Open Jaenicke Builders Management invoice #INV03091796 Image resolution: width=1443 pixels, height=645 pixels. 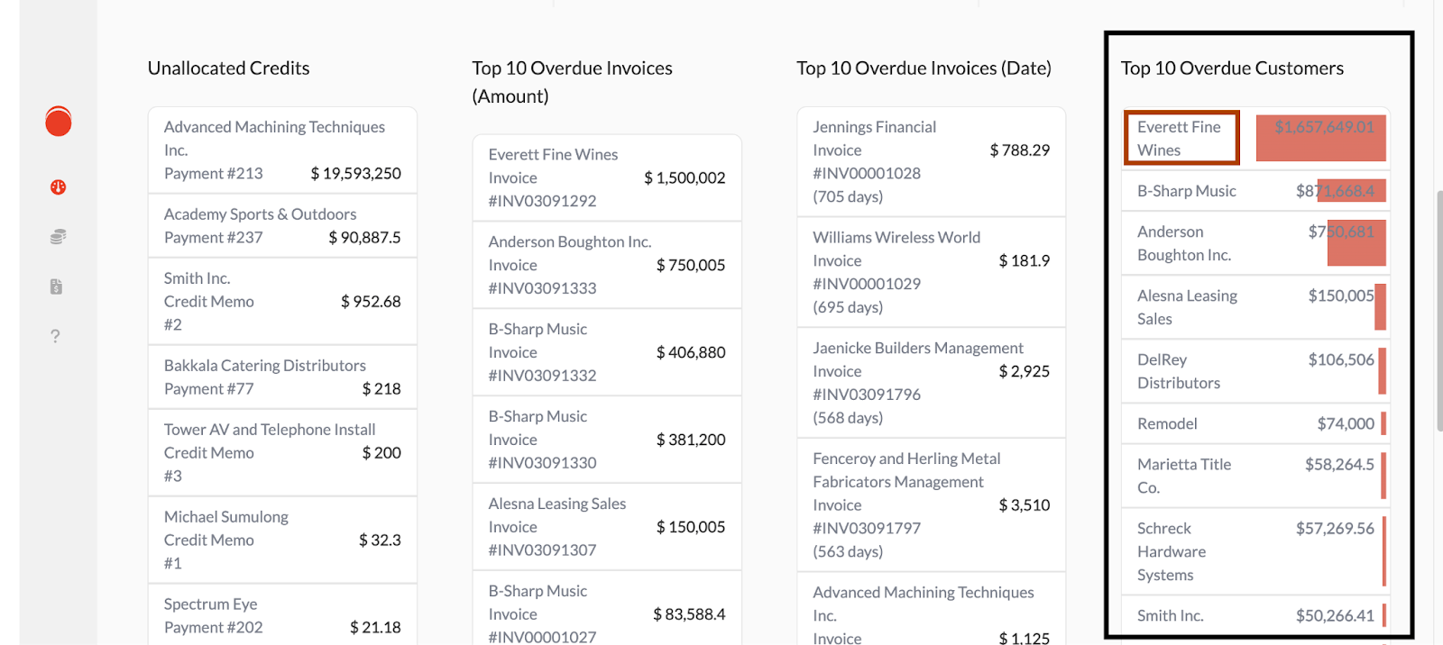coord(932,383)
